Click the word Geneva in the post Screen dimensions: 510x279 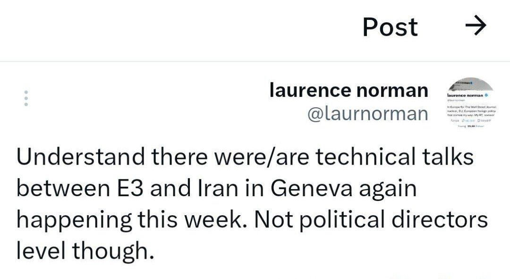click(311, 188)
